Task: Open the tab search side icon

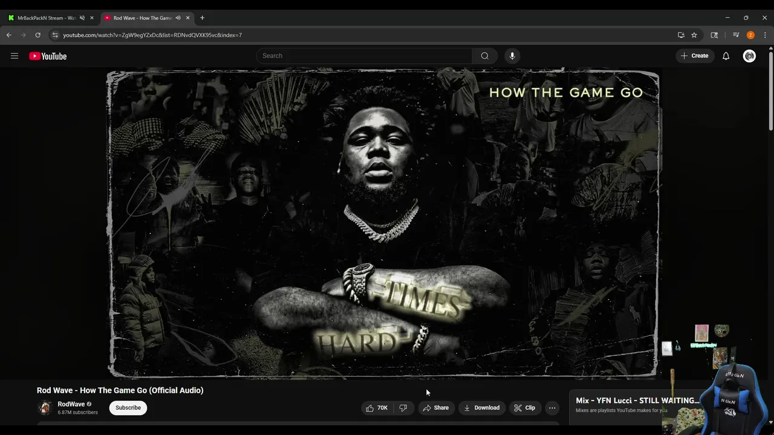Action: [714, 35]
